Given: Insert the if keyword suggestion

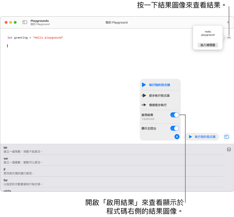Looking at the screenshot, I should click(x=113, y=171).
